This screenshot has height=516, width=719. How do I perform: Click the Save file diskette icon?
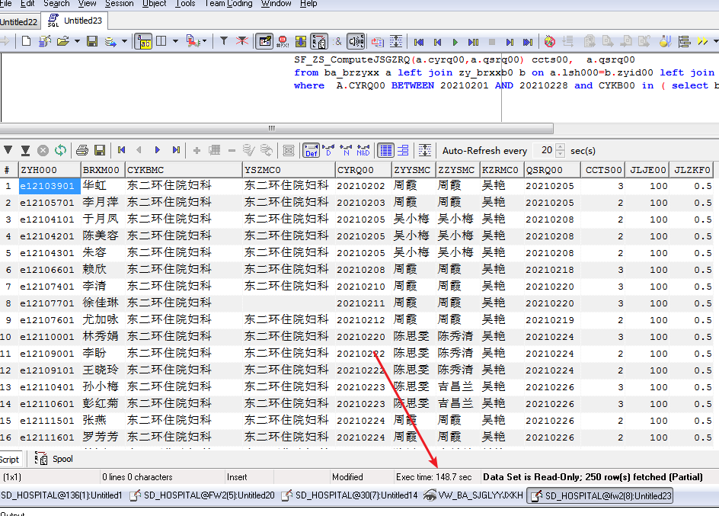tap(92, 41)
